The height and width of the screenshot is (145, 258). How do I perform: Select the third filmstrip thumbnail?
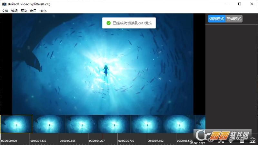point(82,124)
